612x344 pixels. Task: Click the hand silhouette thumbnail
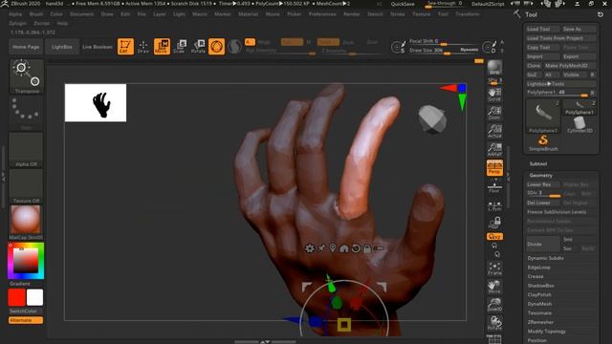point(96,103)
